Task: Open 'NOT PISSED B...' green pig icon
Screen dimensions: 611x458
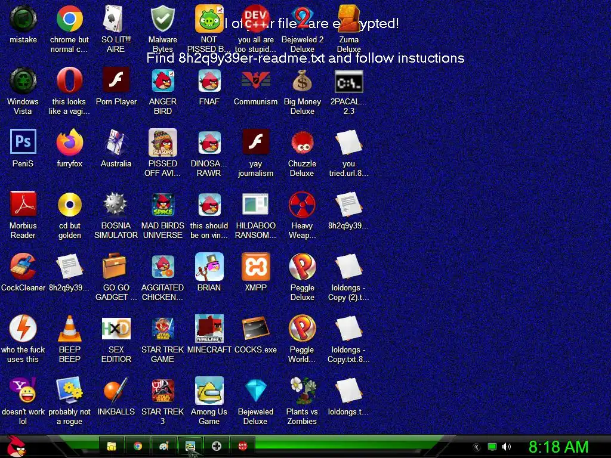Action: (x=209, y=18)
